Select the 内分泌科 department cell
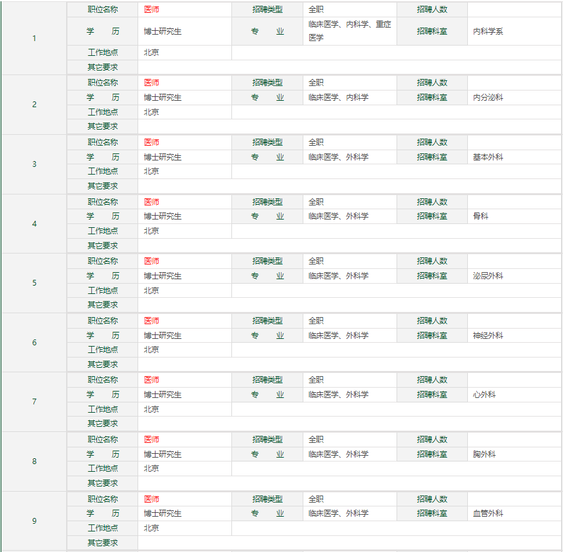563x552 pixels. click(488, 98)
